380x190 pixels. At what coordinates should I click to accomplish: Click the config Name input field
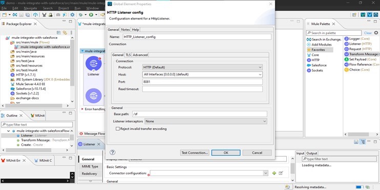(x=197, y=37)
